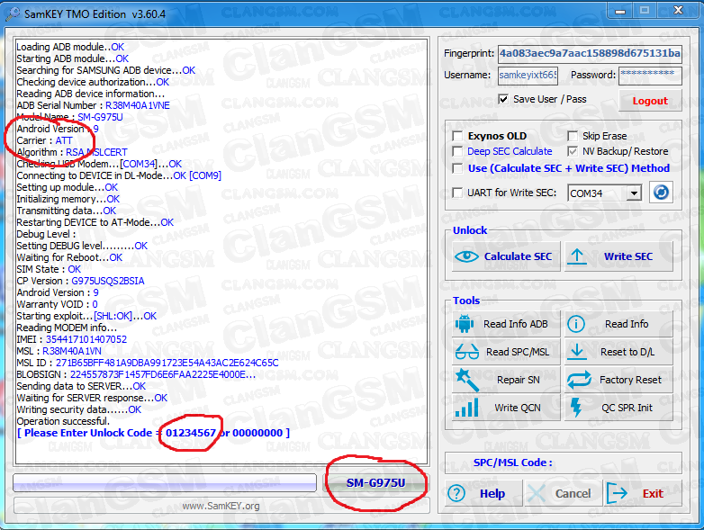Image resolution: width=704 pixels, height=530 pixels.
Task: Click into the Password field
Action: [650, 76]
